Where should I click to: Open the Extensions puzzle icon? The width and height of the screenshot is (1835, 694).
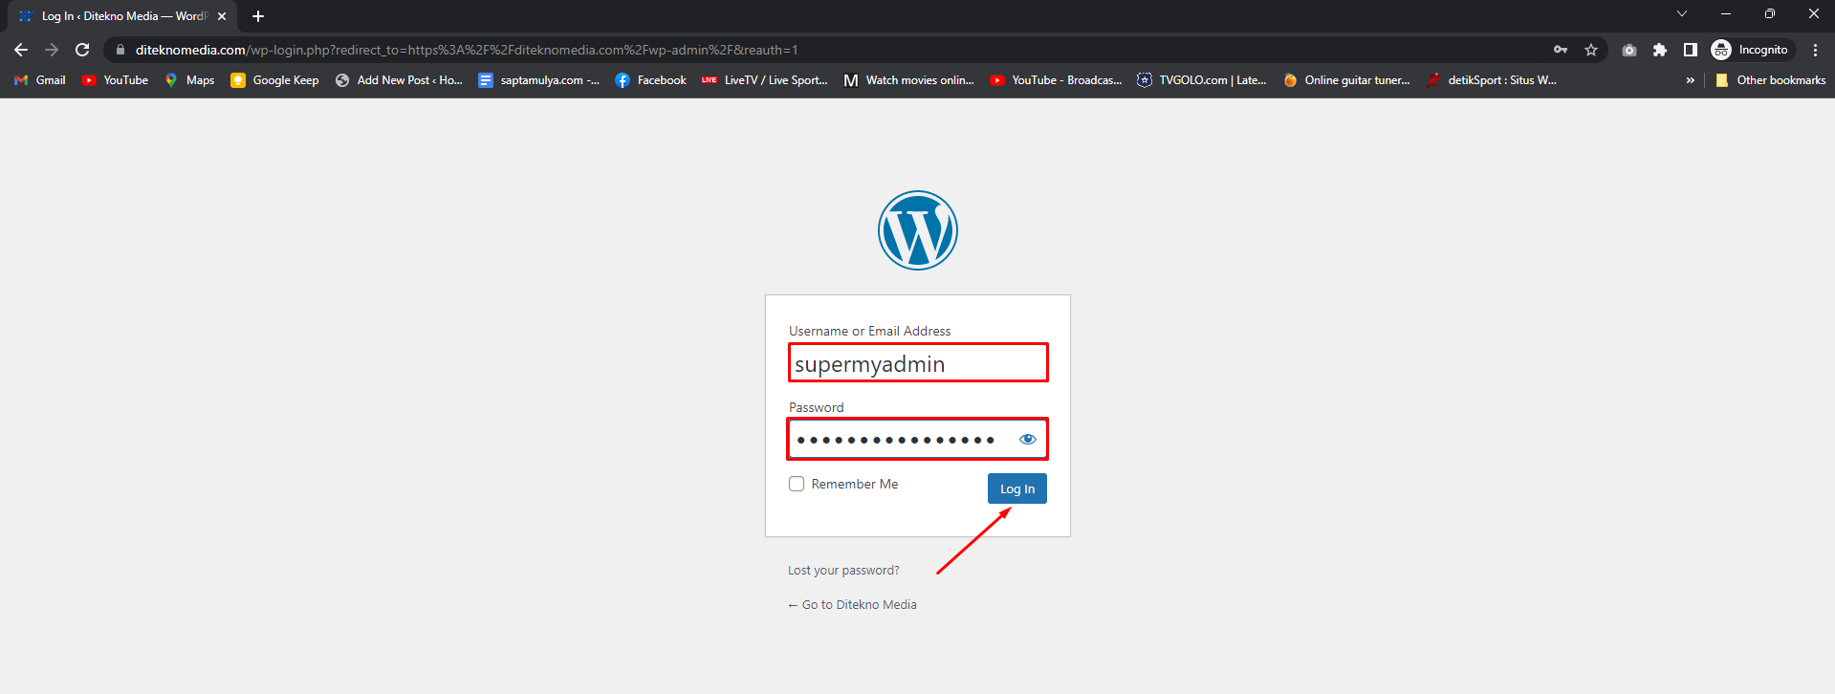coord(1660,50)
